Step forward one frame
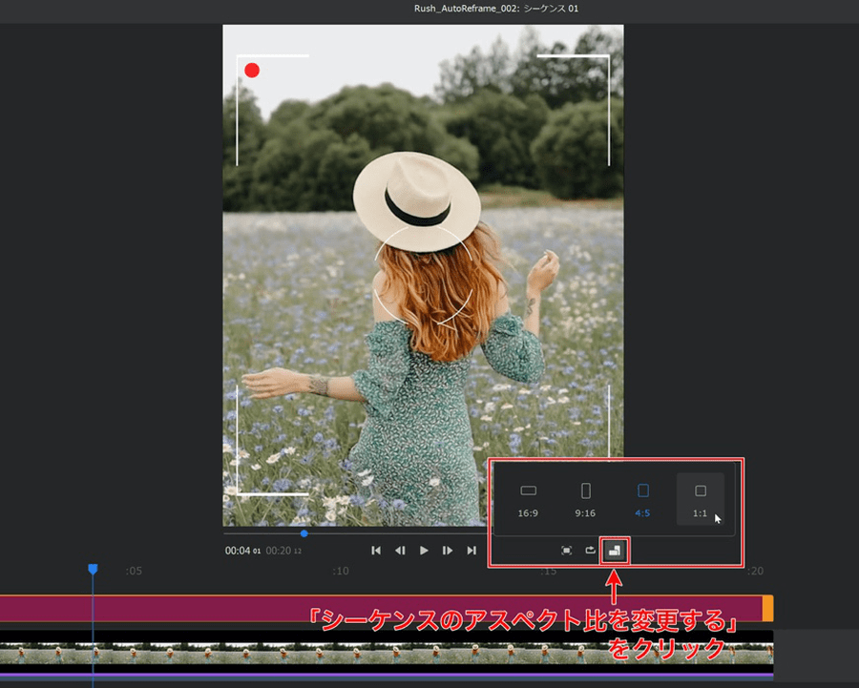The image size is (859, 688). 448,551
